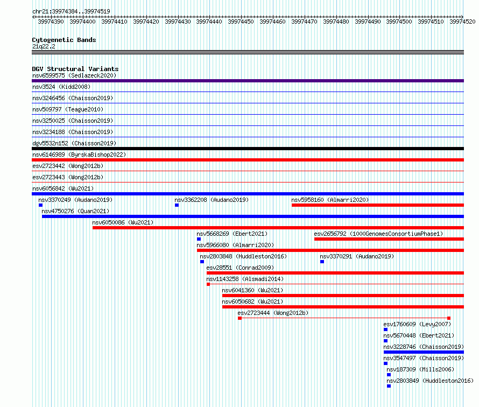Click the DGV Structural Variants track title
The height and width of the screenshot is (407, 479).
point(75,69)
